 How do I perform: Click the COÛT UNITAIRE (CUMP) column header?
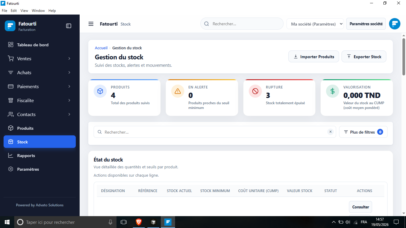pyautogui.click(x=258, y=191)
